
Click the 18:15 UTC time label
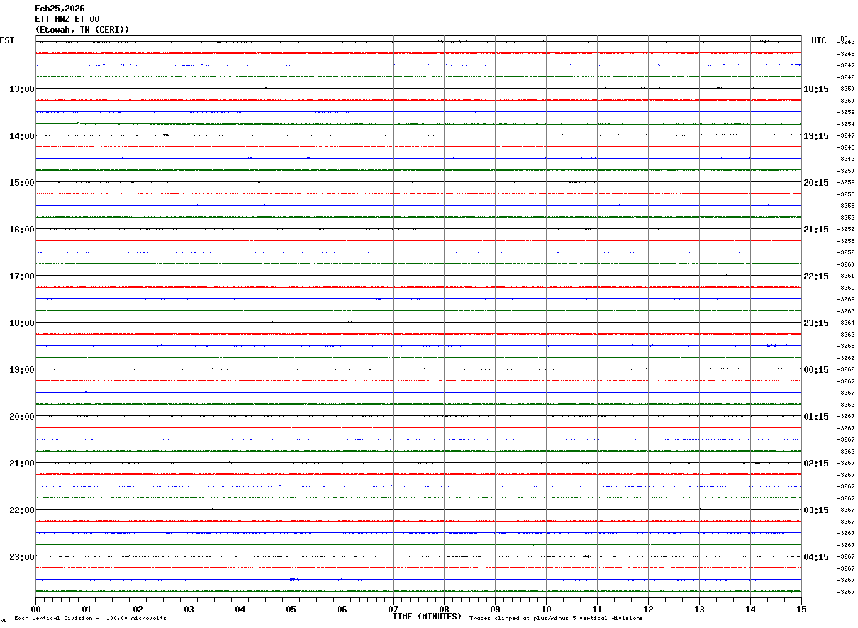[x=816, y=89]
